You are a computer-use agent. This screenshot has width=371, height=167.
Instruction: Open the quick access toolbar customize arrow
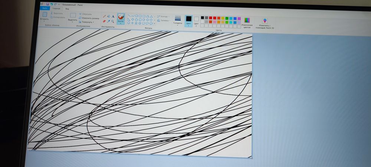click(x=59, y=4)
